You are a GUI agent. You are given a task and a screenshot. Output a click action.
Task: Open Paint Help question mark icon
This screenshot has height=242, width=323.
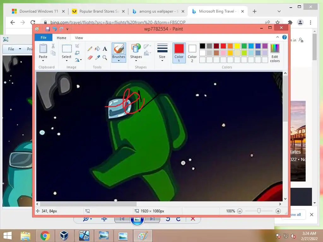285,37
